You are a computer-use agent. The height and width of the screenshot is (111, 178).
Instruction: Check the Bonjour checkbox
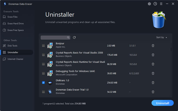(43, 45)
